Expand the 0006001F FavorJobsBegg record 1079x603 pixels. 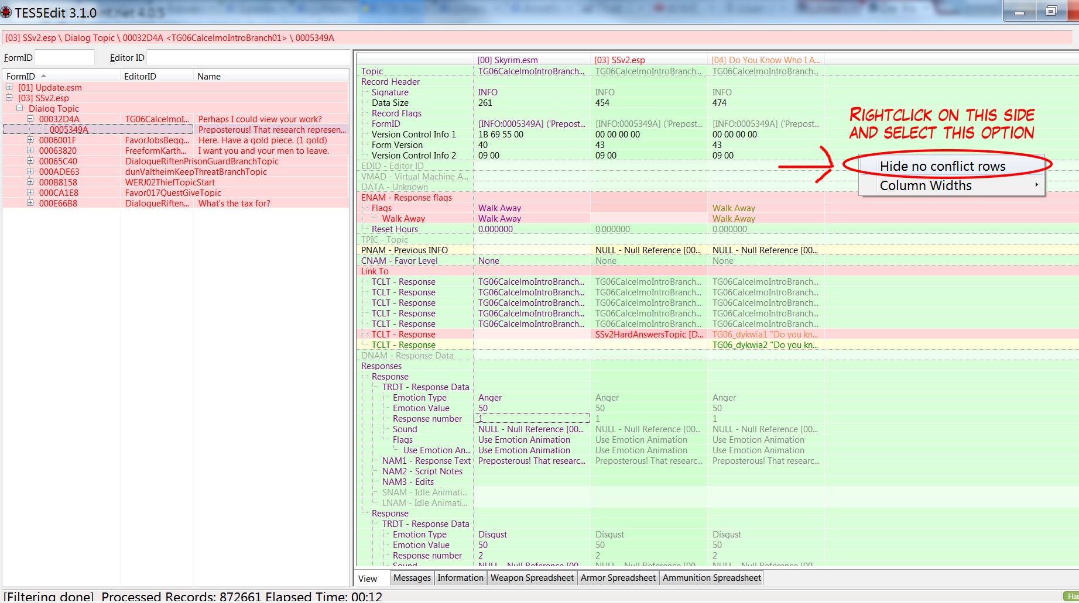pos(30,140)
